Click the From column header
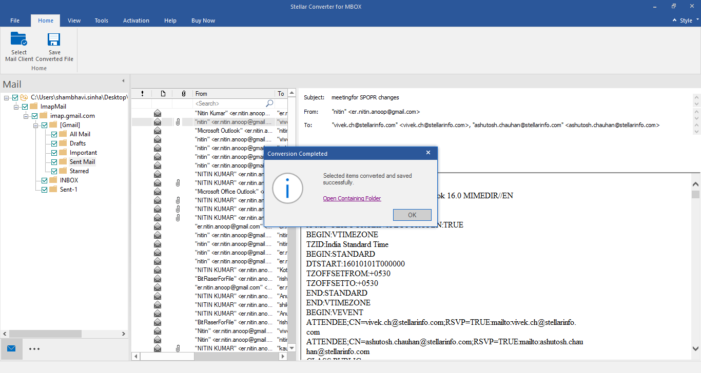The image size is (701, 373). [x=234, y=93]
